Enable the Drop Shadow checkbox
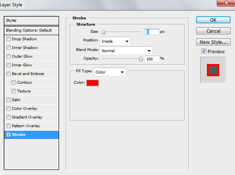Screen dimensions: 235x175 (x=9, y=39)
